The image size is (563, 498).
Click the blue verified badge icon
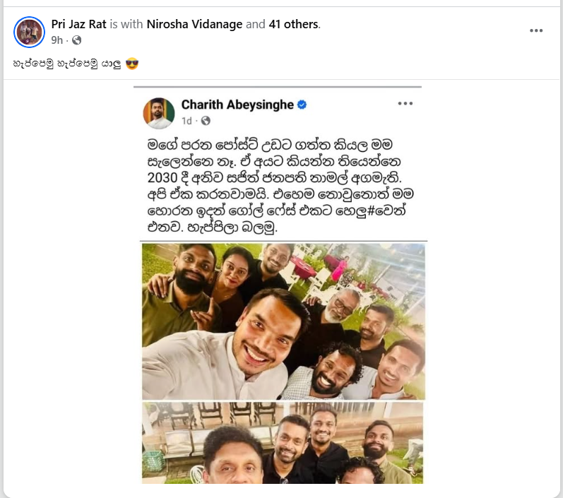302,105
